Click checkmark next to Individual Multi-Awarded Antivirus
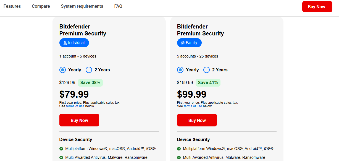The height and width of the screenshot is (161, 339). click(x=61, y=157)
